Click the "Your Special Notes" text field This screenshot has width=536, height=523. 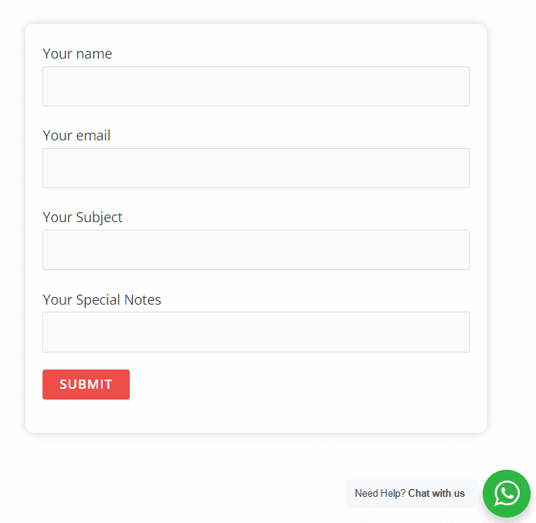click(256, 332)
